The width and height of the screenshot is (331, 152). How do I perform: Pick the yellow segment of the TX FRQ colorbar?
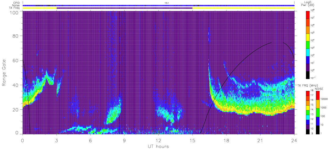tap(308, 107)
